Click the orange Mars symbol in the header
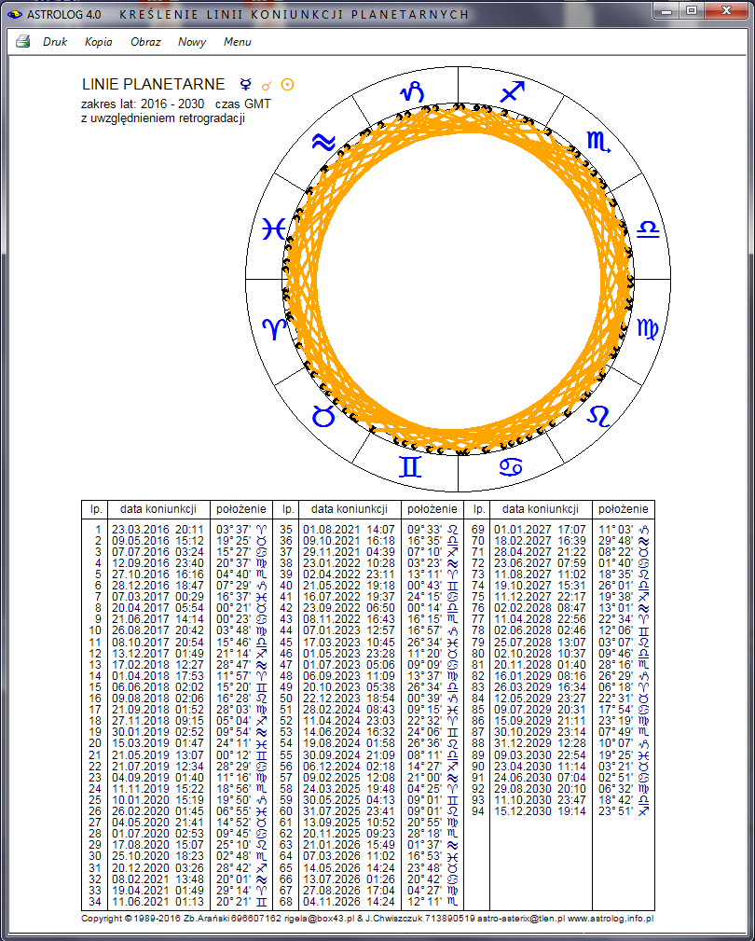755x941 pixels. coord(267,86)
